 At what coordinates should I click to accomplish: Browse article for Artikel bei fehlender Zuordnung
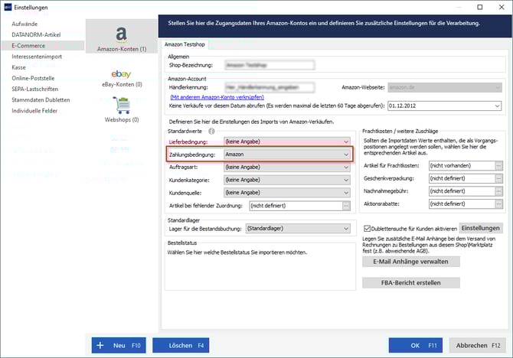346,206
